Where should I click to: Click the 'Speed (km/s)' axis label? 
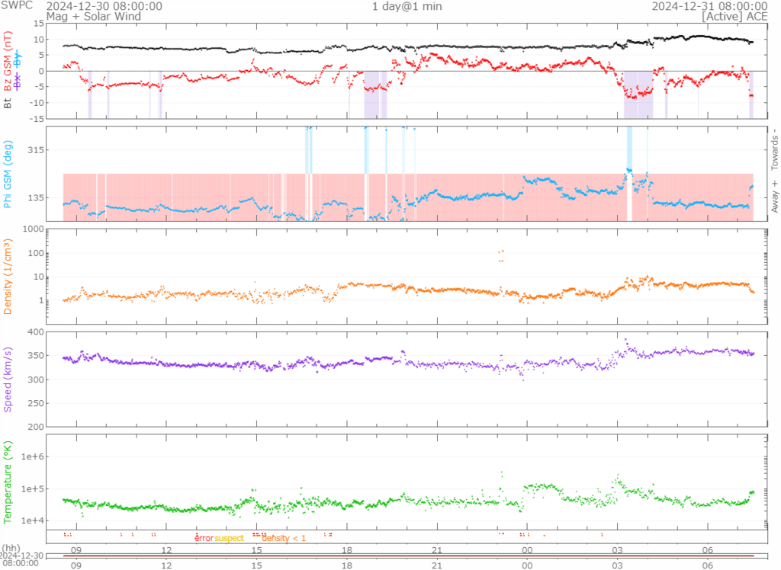tap(8, 379)
